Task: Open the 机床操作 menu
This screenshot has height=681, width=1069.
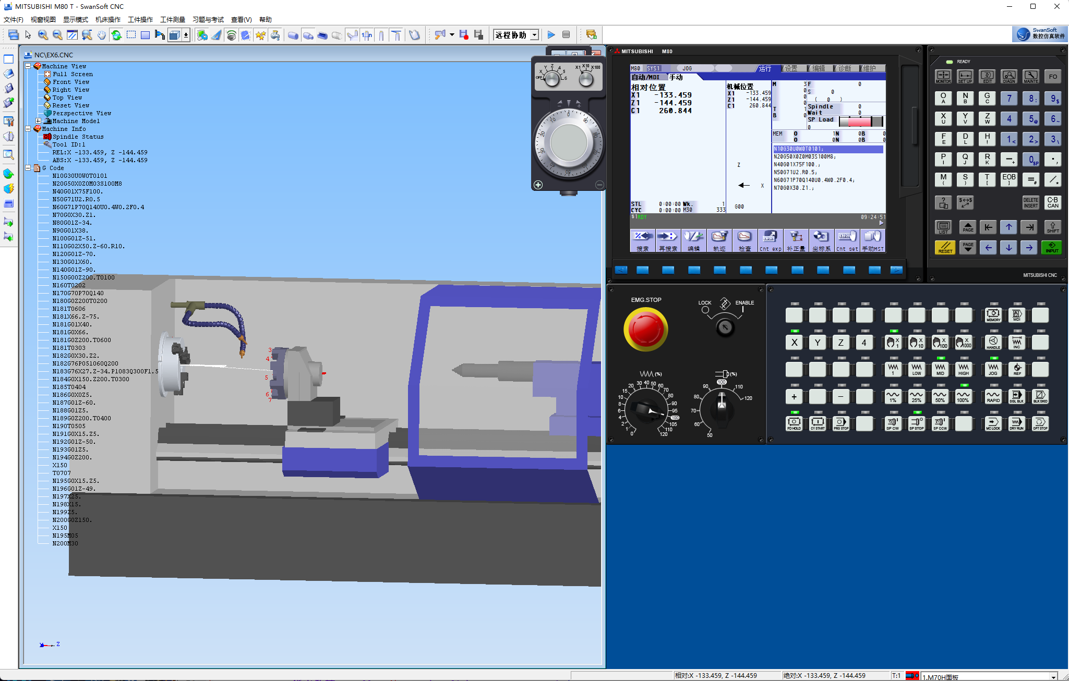Action: click(108, 19)
